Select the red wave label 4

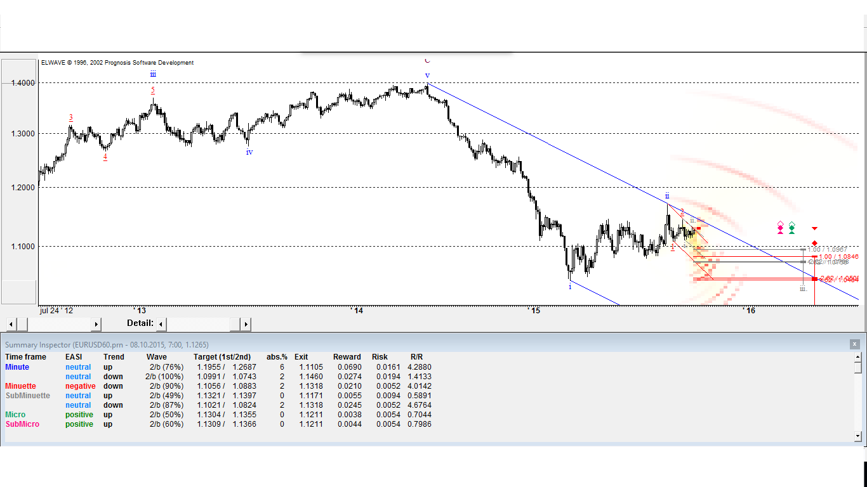[105, 157]
